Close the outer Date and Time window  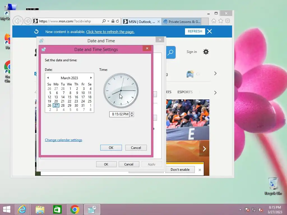click(x=160, y=39)
